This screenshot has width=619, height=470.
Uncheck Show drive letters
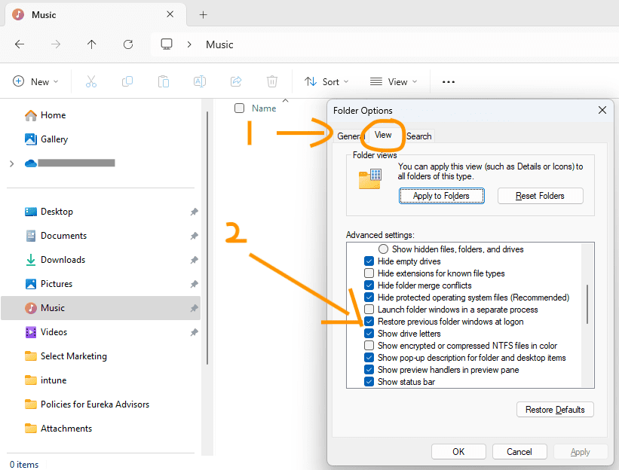pyautogui.click(x=369, y=333)
